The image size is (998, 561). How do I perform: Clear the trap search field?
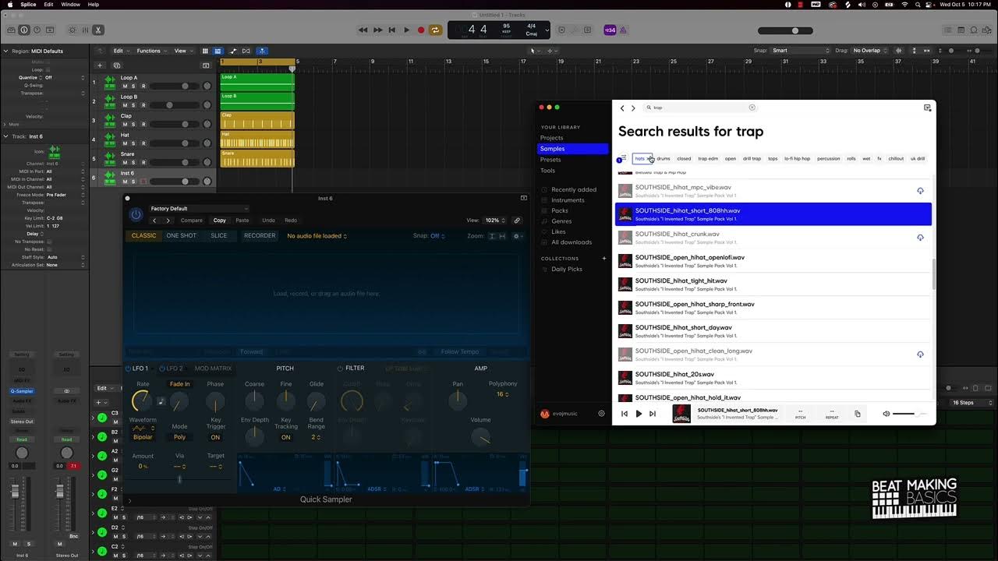tap(752, 108)
